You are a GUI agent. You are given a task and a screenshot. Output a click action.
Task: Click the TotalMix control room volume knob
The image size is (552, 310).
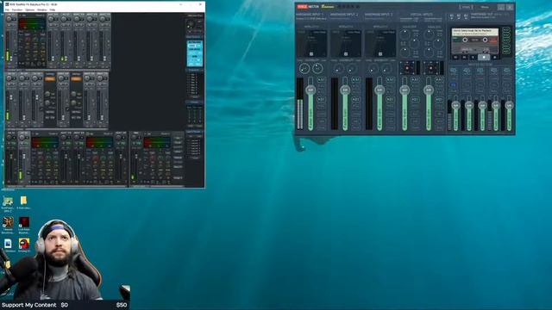(x=191, y=25)
